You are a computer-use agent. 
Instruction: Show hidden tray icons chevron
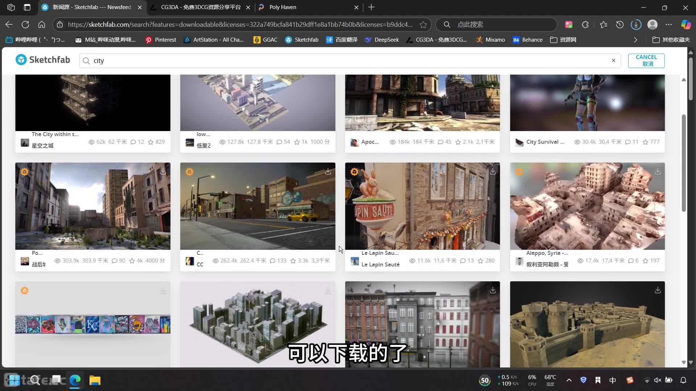click(x=569, y=380)
